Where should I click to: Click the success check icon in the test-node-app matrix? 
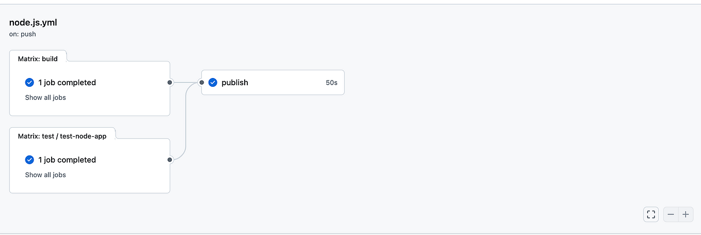coord(29,160)
